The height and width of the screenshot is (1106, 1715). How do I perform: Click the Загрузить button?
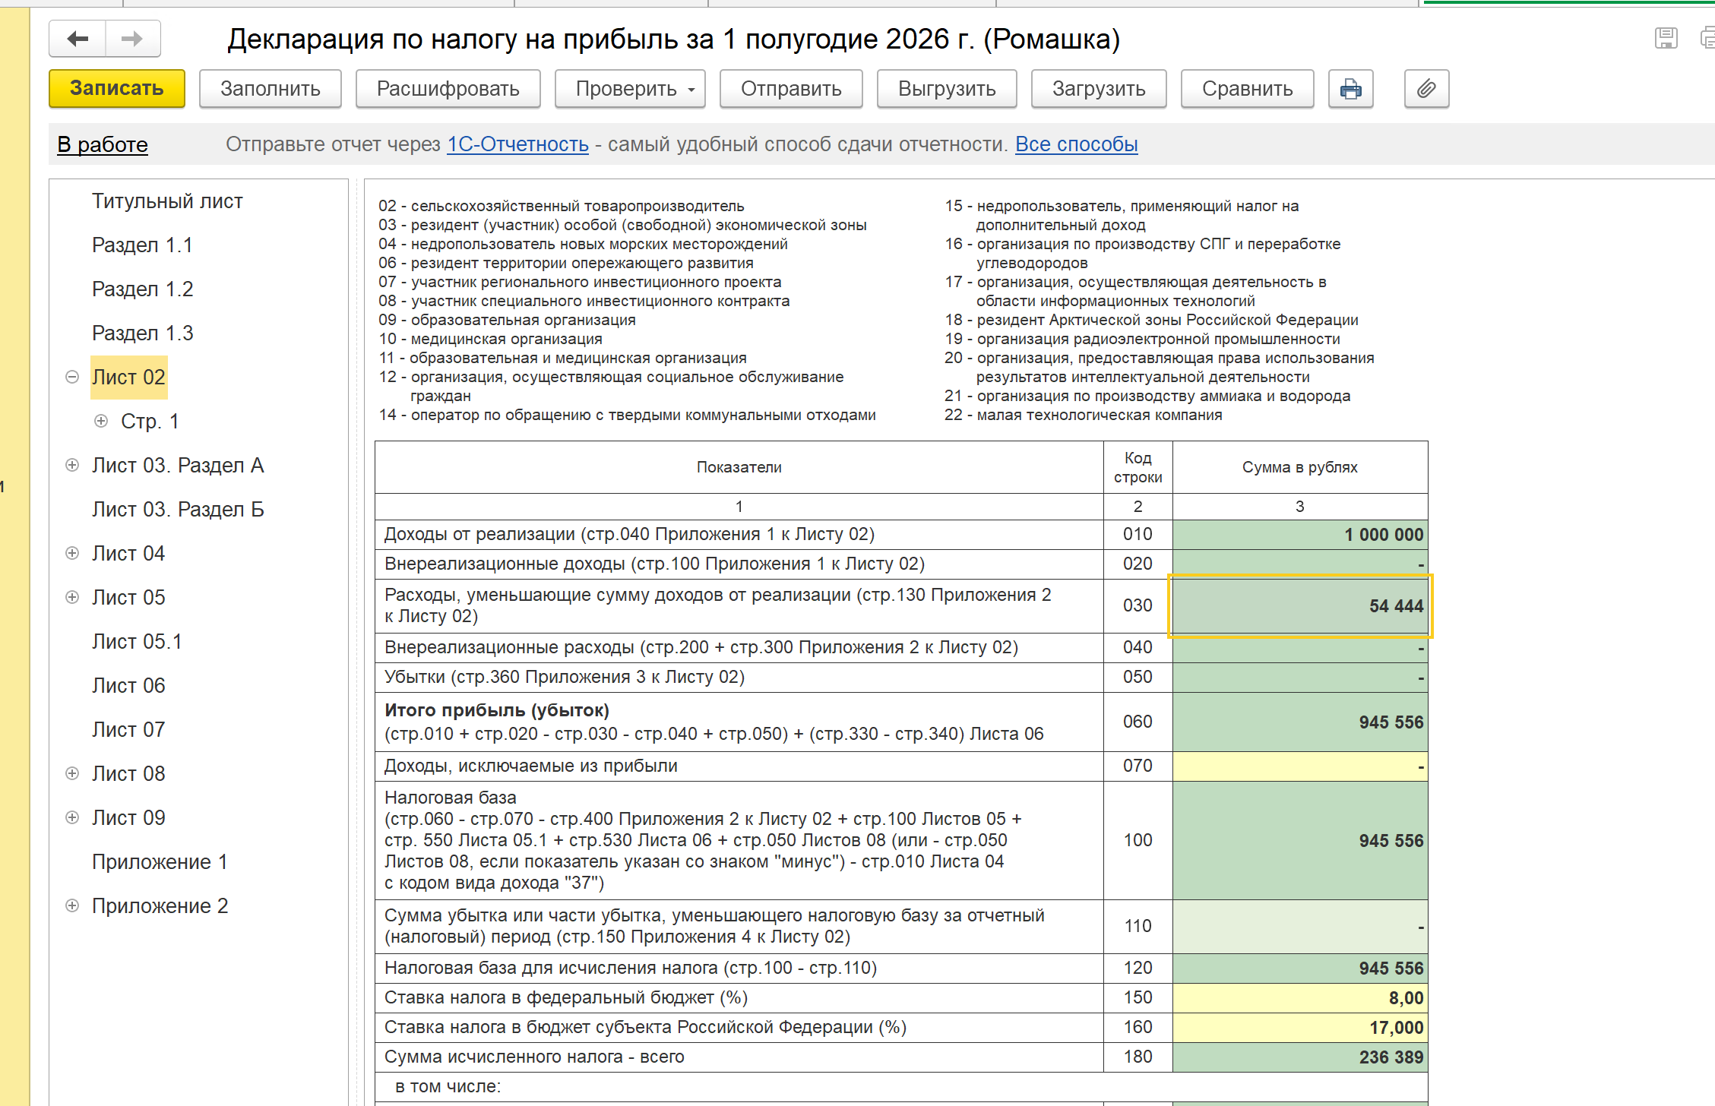point(1099,89)
